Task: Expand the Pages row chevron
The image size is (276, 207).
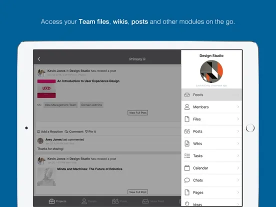Action: [238, 192]
